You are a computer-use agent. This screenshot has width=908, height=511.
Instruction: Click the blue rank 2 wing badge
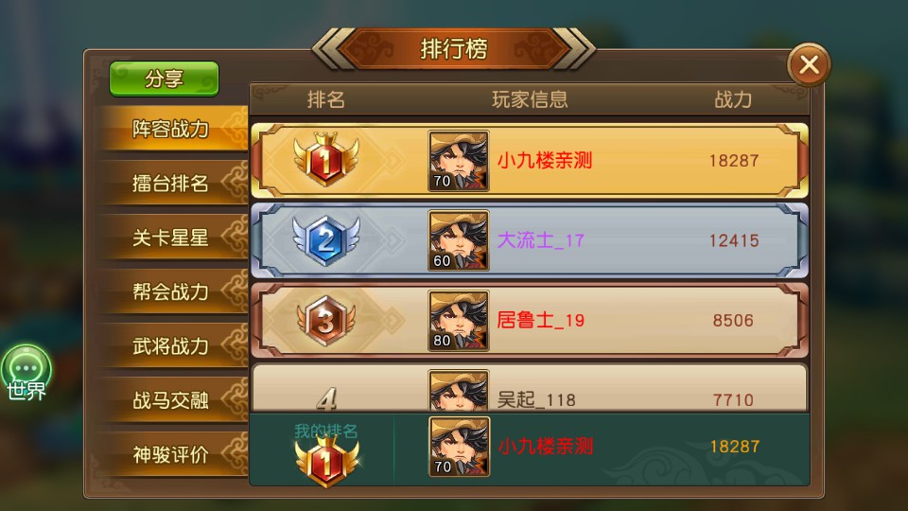326,239
